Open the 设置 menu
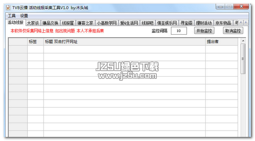This screenshot has width=255, height=141. point(24,16)
